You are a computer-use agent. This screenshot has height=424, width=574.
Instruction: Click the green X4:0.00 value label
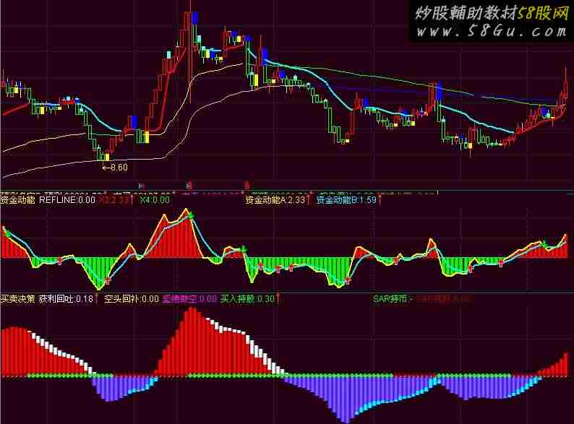155,200
